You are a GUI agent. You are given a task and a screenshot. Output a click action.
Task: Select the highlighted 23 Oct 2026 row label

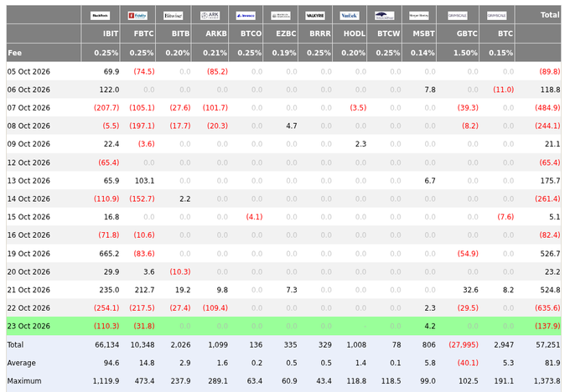point(28,326)
